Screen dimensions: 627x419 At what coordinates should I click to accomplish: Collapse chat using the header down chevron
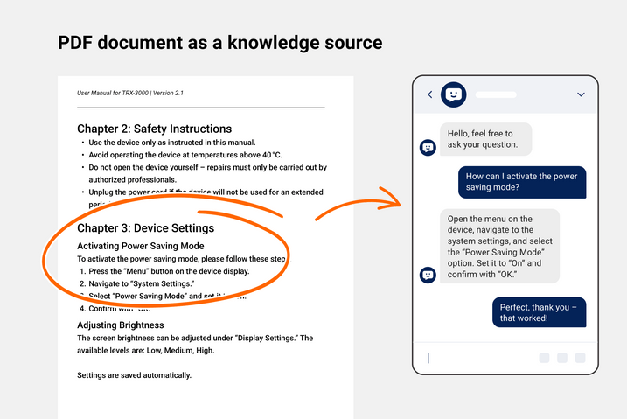(581, 94)
